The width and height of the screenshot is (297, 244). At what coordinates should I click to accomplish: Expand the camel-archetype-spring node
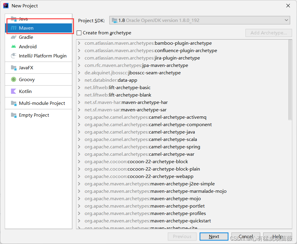pos(79,147)
